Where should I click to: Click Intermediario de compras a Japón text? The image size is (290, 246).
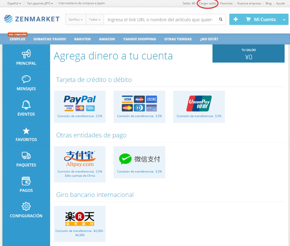82,3
